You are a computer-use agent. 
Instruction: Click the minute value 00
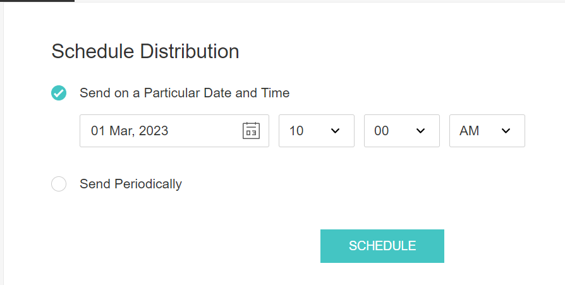[382, 131]
